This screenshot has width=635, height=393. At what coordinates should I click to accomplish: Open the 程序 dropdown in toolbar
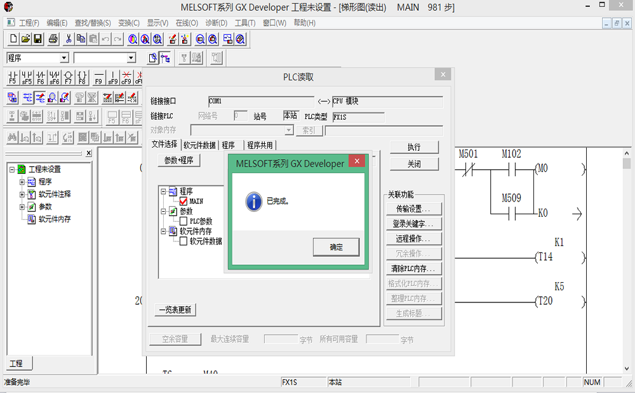[63, 58]
